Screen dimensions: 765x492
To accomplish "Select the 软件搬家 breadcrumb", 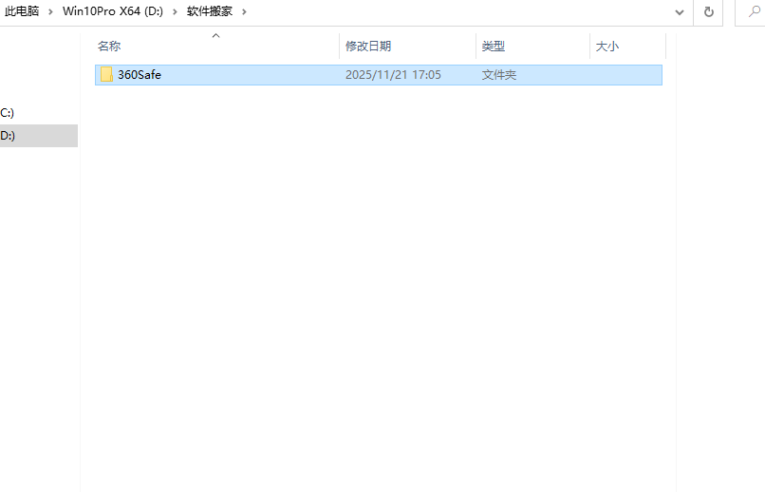I will tap(210, 11).
